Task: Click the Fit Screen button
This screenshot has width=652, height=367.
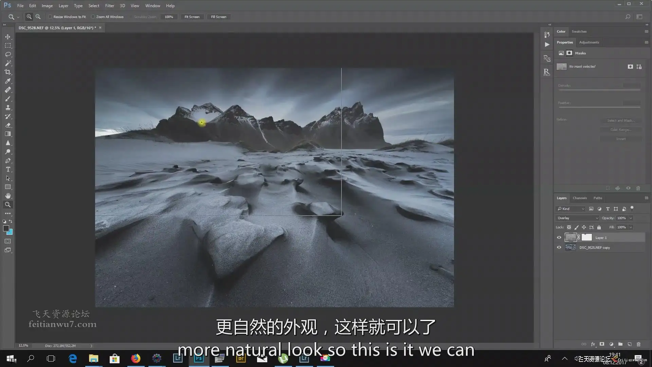Action: (x=192, y=17)
